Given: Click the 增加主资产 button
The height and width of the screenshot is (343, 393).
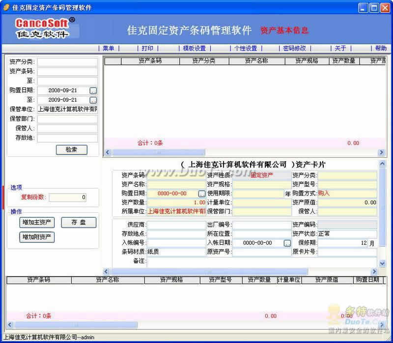Looking at the screenshot, I should tap(37, 223).
